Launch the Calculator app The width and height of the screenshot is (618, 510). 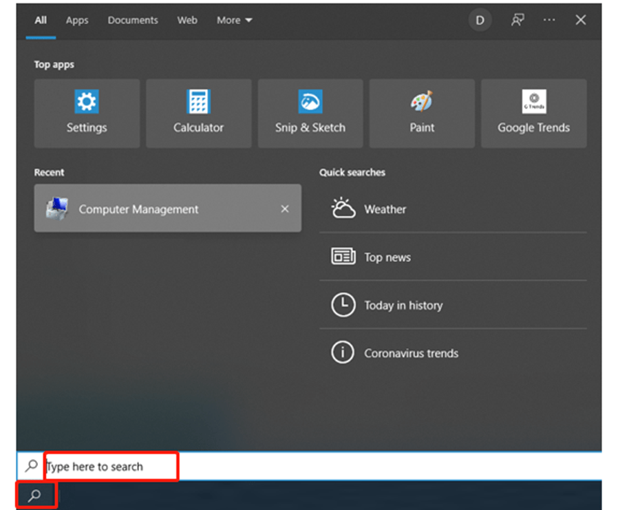point(198,113)
